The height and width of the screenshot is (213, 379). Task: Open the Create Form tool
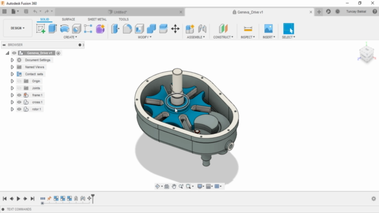click(x=100, y=29)
